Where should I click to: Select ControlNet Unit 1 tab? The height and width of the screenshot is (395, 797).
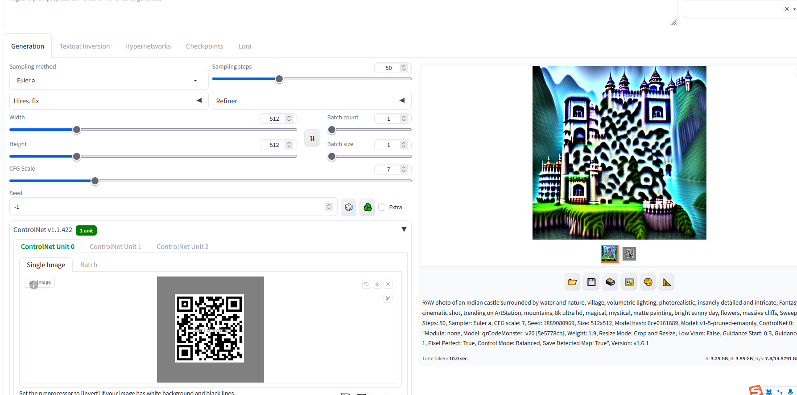[116, 247]
